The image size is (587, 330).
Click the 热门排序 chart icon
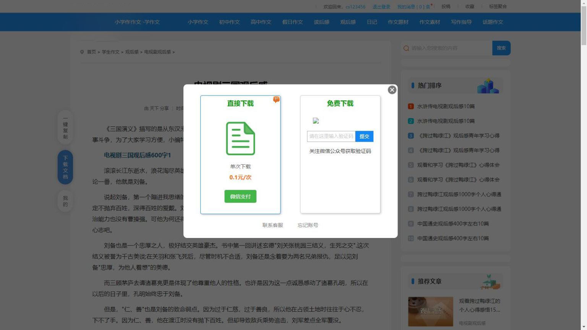pos(488,86)
